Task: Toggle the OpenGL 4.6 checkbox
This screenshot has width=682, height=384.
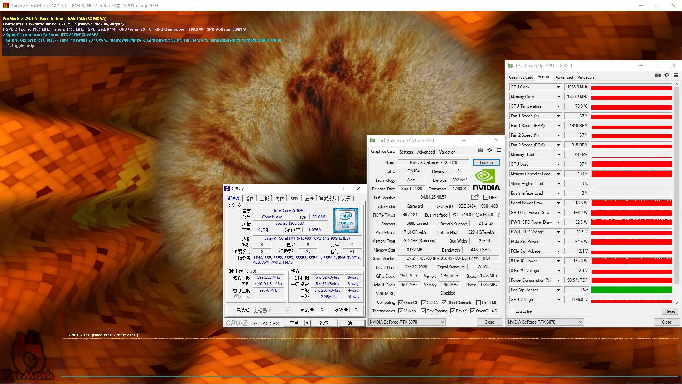Action: click(x=473, y=311)
